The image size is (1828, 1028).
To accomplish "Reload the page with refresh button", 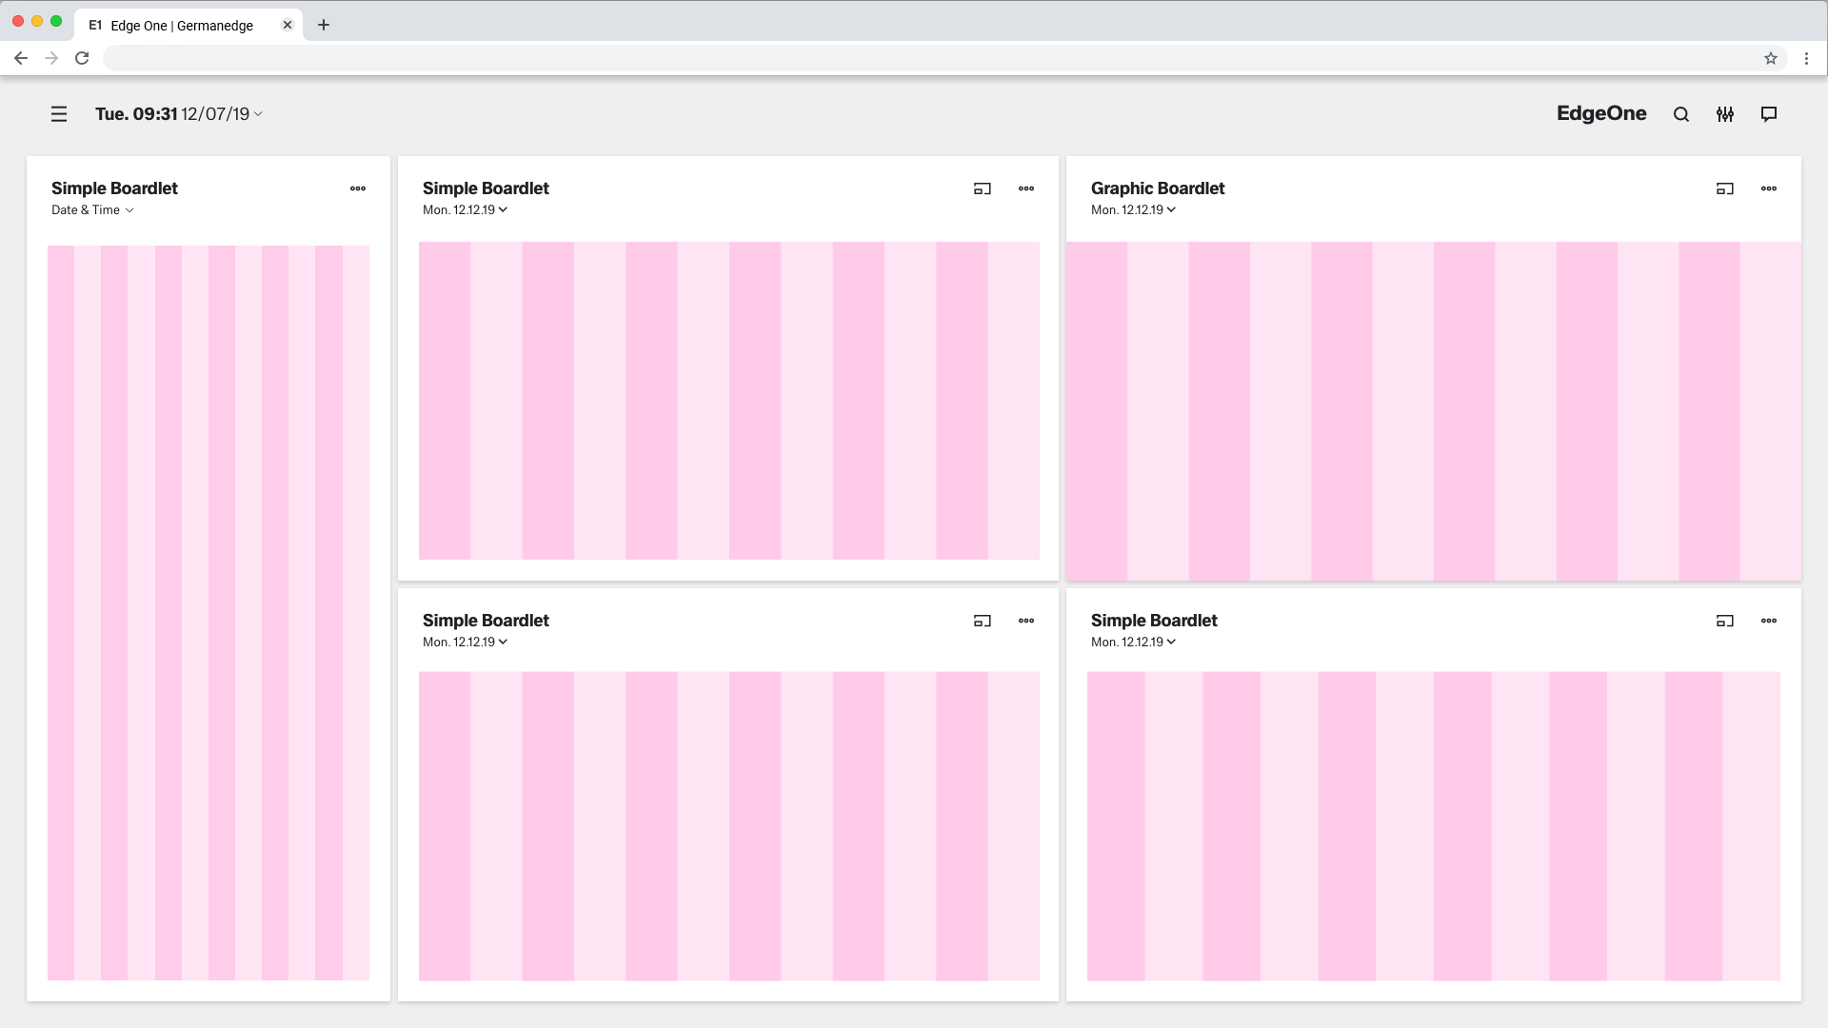I will [x=82, y=58].
